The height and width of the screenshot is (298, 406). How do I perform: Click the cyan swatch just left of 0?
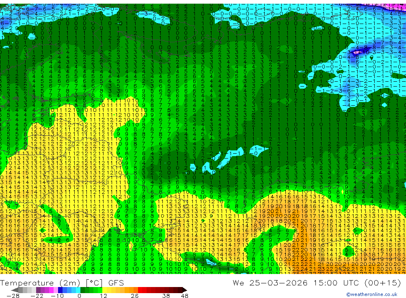(x=78, y=290)
